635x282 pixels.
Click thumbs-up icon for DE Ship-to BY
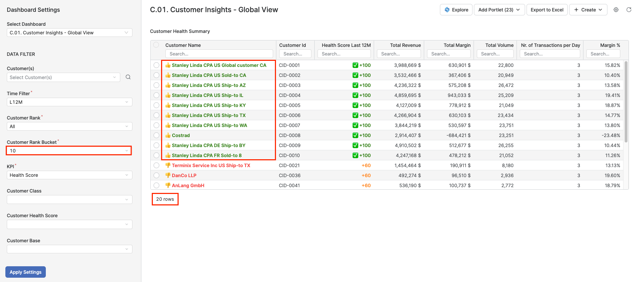168,145
